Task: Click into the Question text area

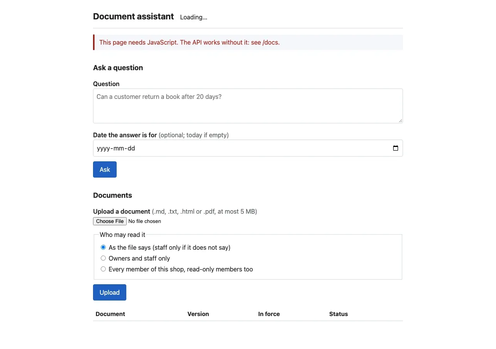Action: tap(248, 106)
